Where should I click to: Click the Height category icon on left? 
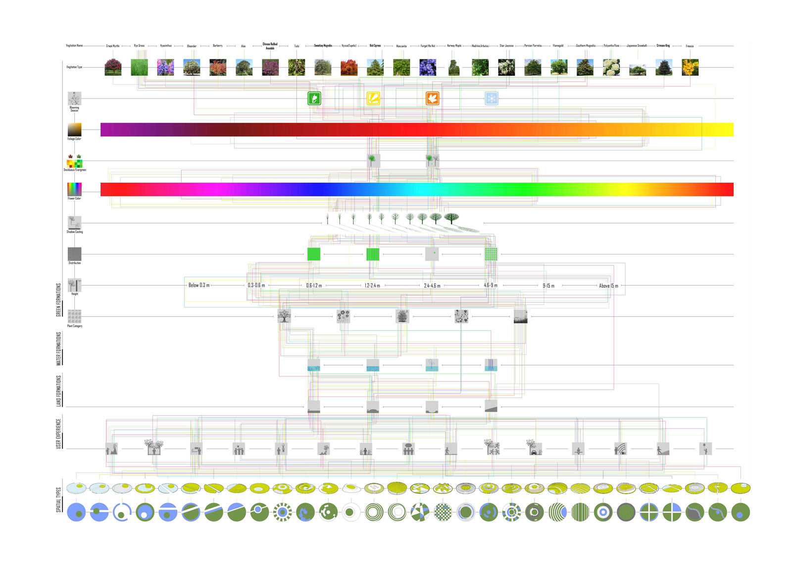[74, 285]
